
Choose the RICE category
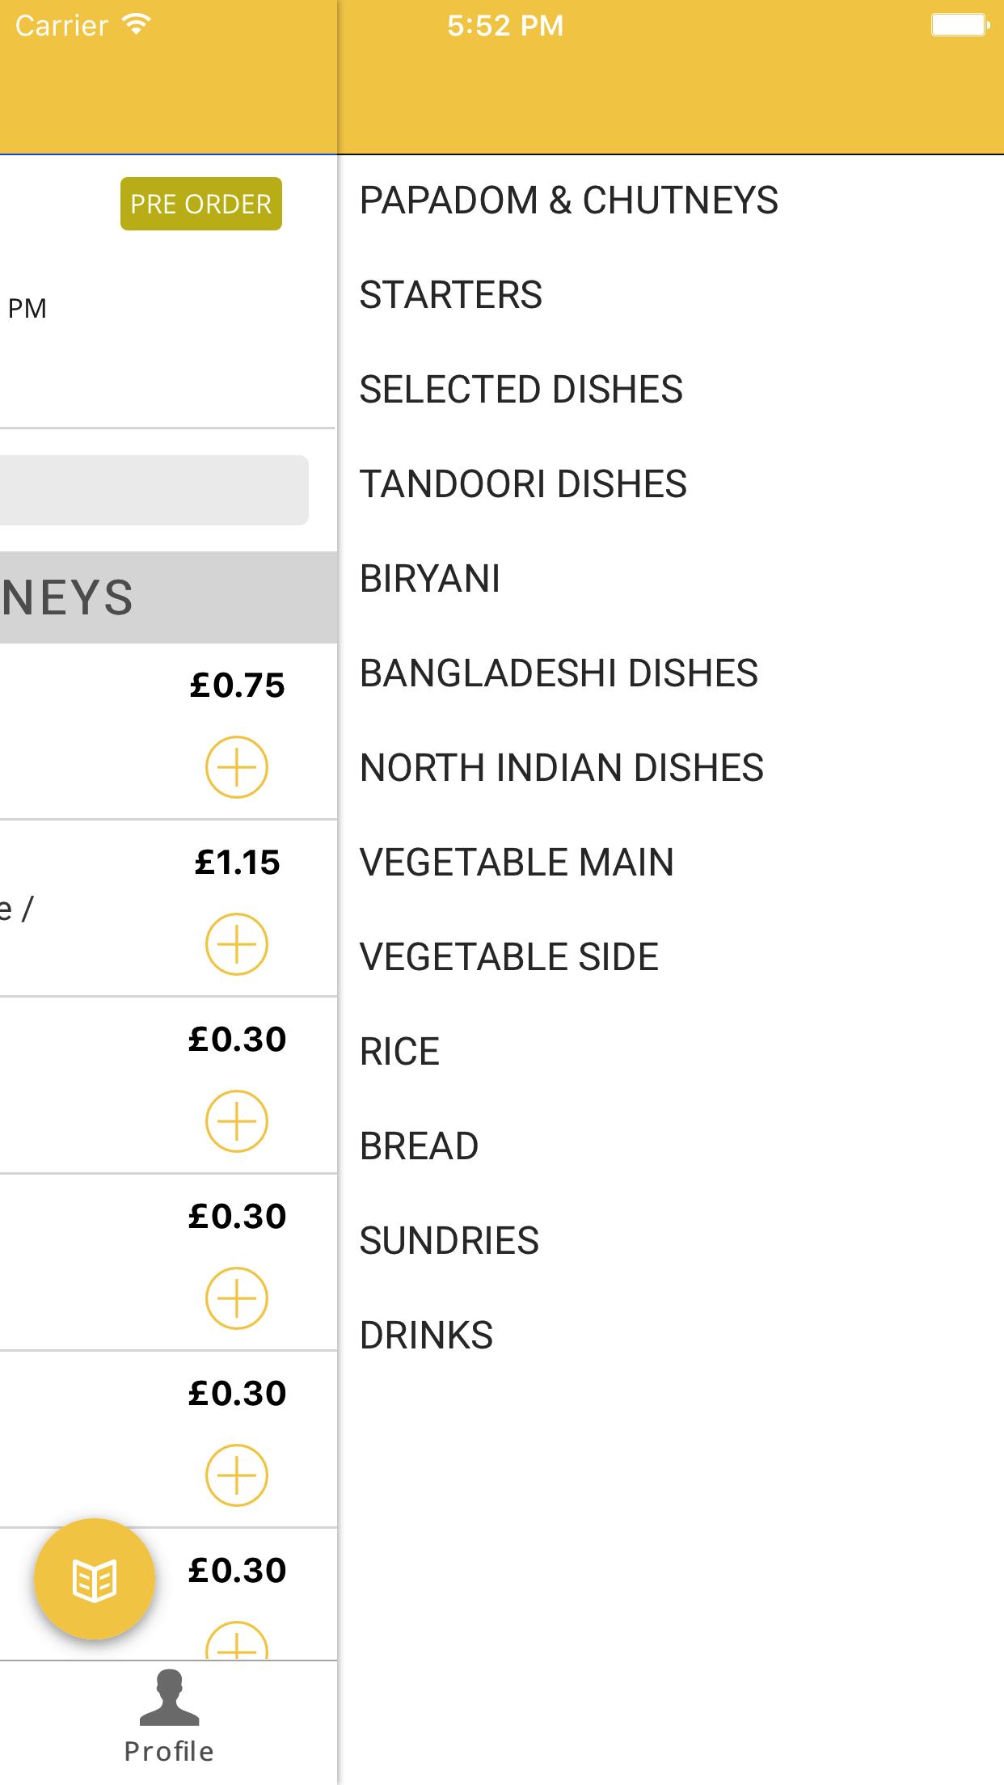[399, 1052]
